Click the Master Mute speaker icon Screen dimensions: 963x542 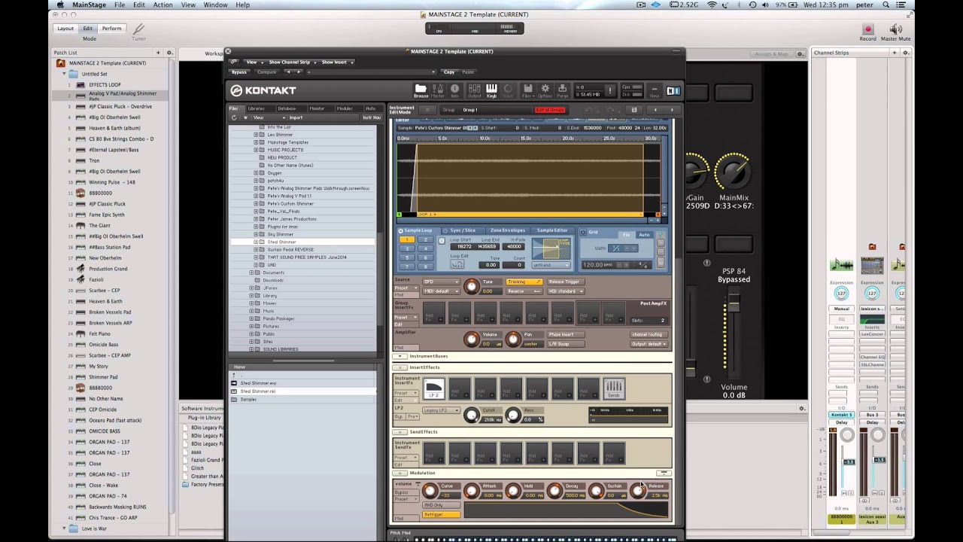895,29
